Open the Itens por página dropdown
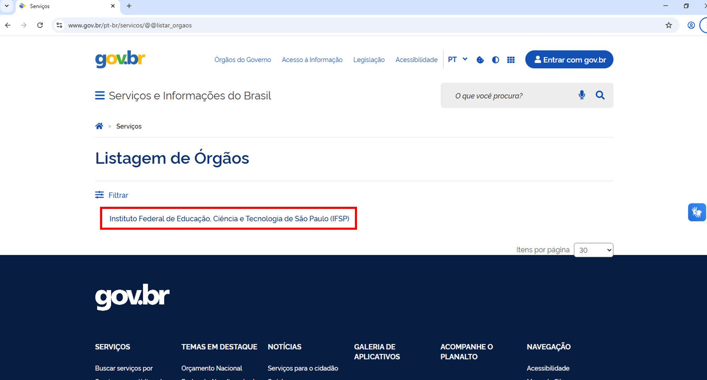Image resolution: width=707 pixels, height=380 pixels. (x=594, y=250)
